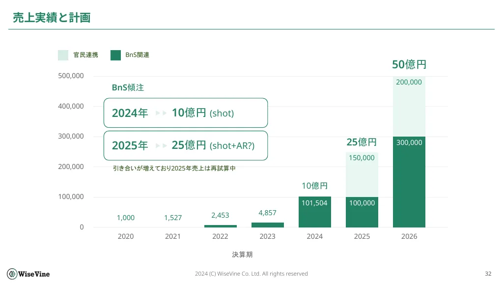This screenshot has height=283, width=503.
Task: Select the 2024年 10億円 (shot) box
Action: click(x=186, y=113)
